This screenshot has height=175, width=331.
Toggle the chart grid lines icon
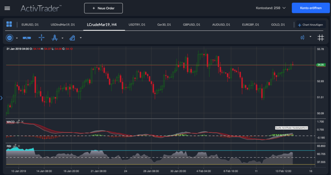click(x=321, y=38)
